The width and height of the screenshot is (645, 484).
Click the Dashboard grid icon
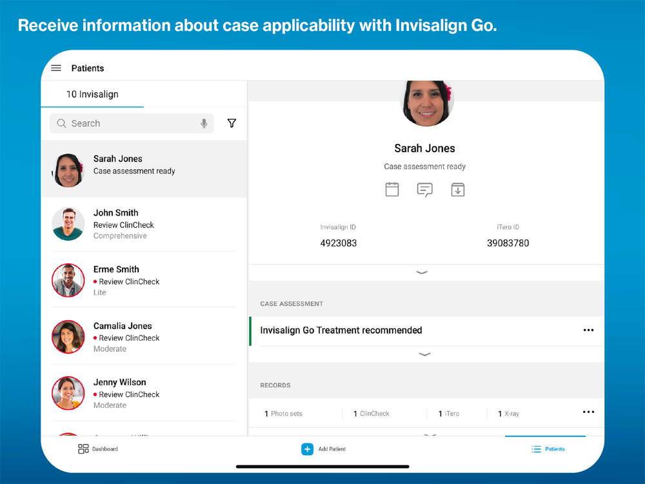[x=83, y=449]
